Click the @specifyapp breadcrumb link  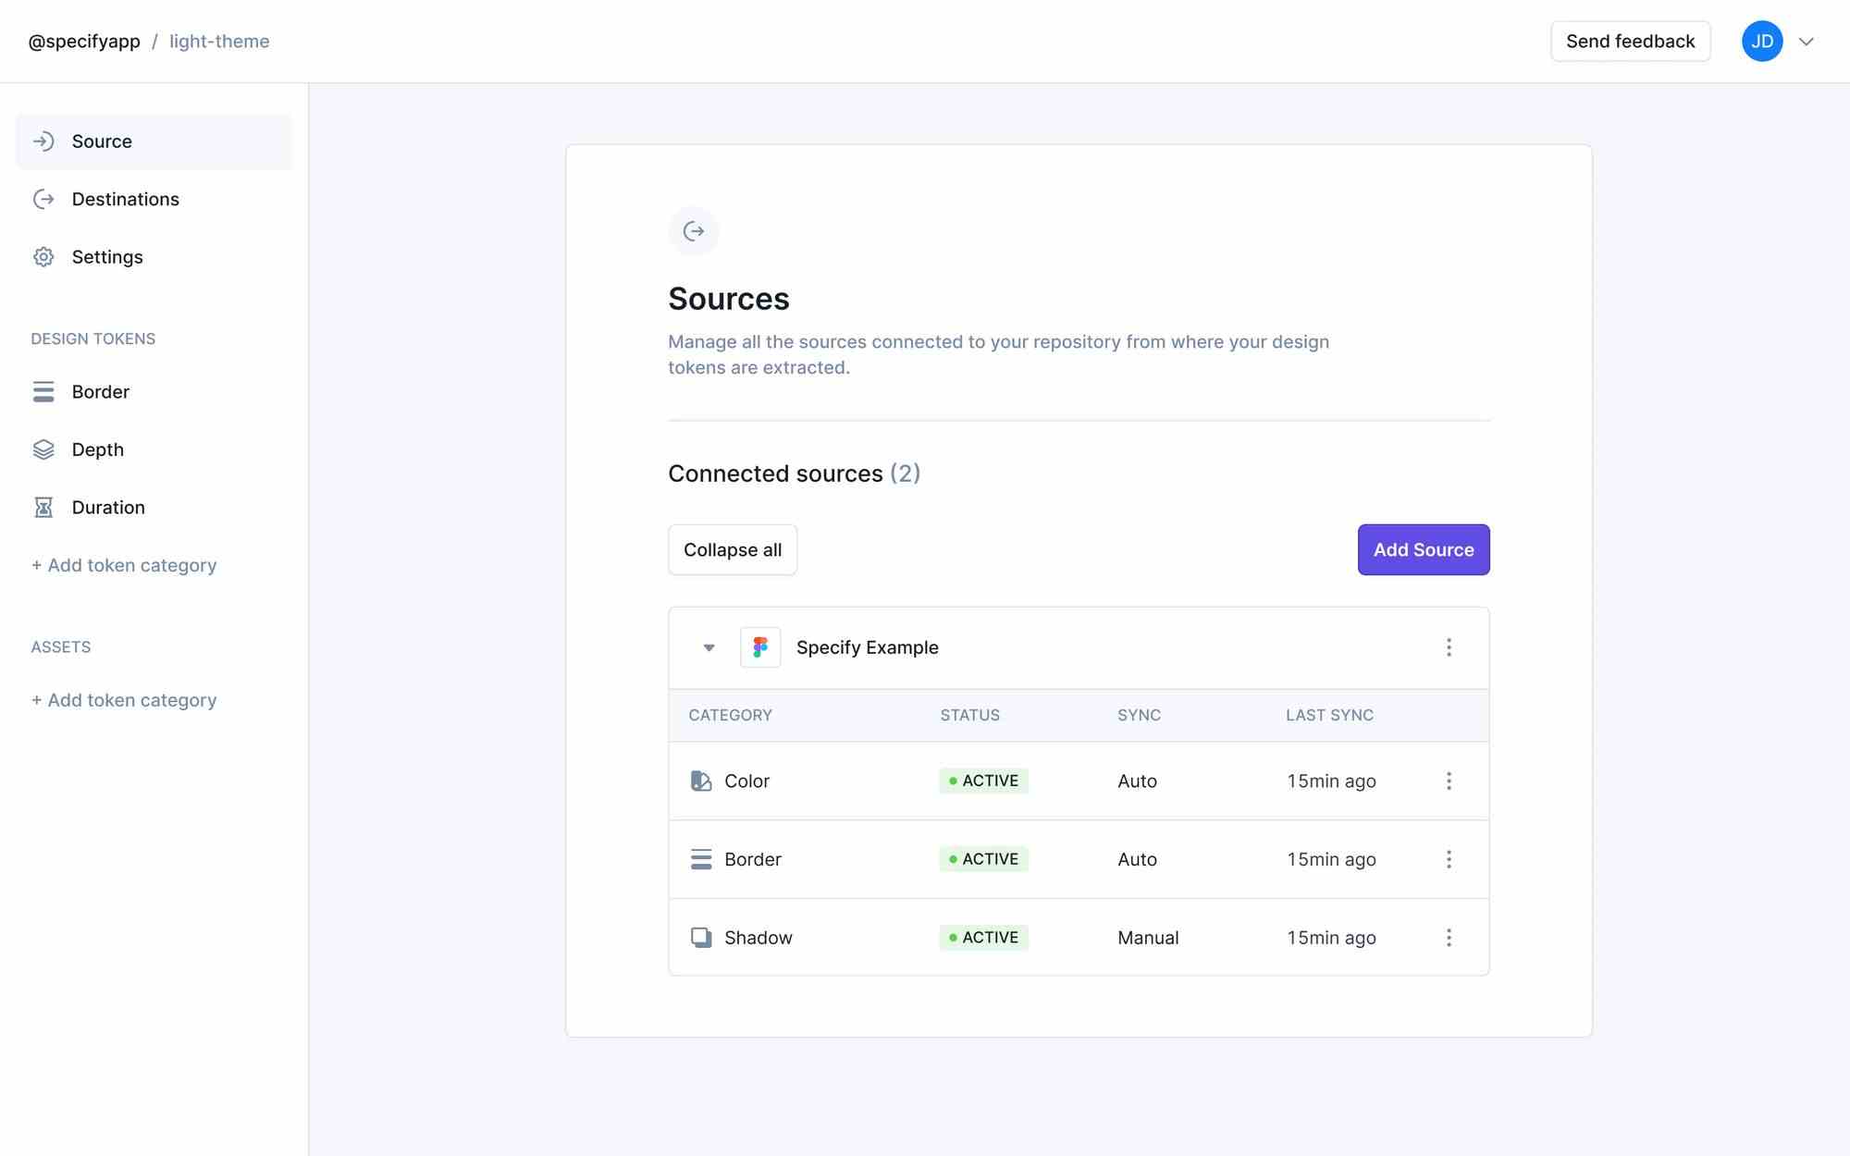[84, 42]
